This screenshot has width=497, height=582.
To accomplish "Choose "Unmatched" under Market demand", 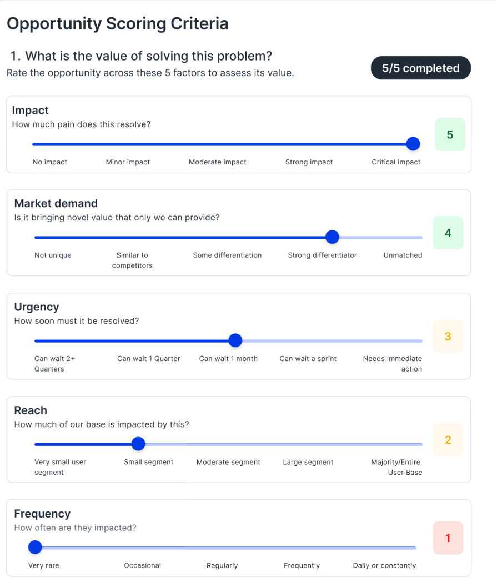I will click(x=403, y=255).
